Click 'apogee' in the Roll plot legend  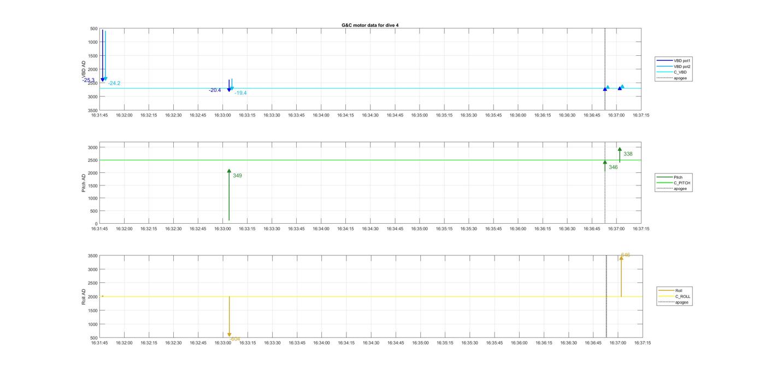coord(674,302)
